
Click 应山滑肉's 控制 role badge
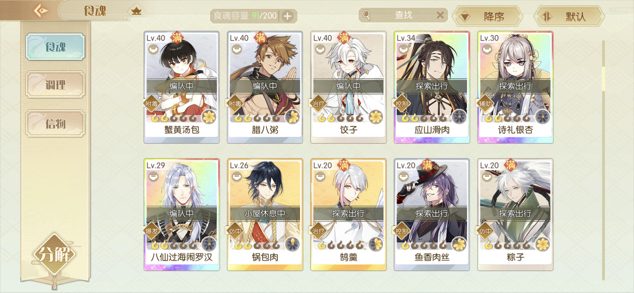tap(402, 104)
